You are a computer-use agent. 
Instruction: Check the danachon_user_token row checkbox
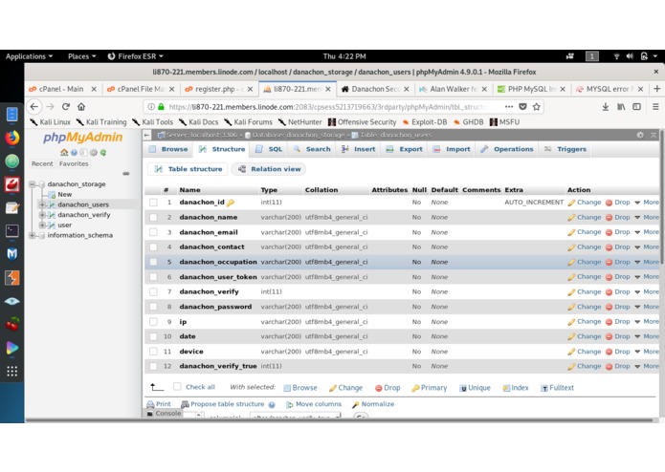tap(153, 277)
